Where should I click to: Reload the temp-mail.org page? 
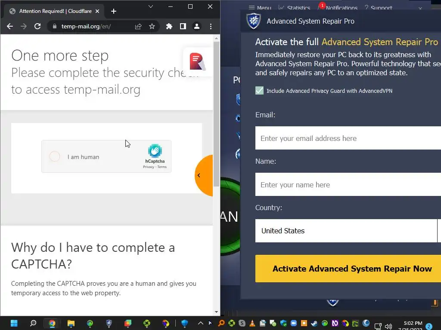coord(37,26)
